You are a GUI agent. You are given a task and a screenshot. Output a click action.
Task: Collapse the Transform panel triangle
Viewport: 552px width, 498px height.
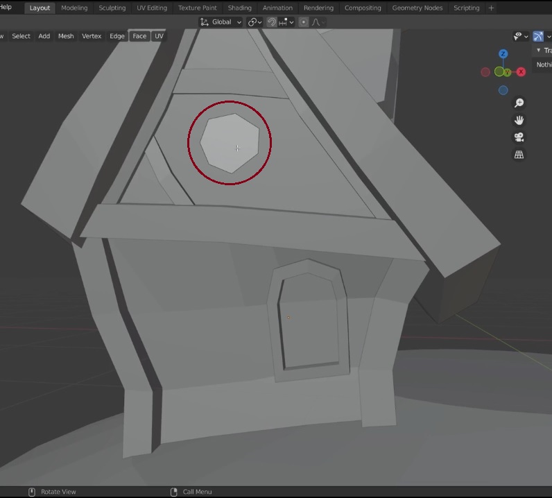[x=539, y=51]
